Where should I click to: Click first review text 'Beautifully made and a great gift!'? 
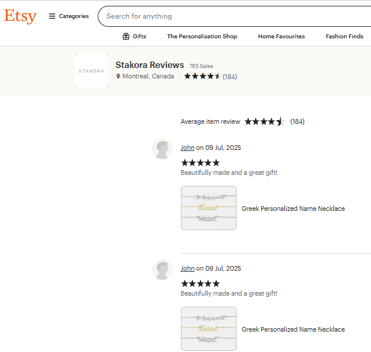(x=229, y=173)
